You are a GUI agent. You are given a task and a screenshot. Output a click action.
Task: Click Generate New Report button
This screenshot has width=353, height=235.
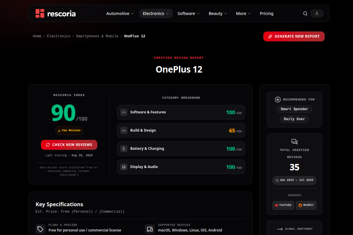click(x=294, y=36)
